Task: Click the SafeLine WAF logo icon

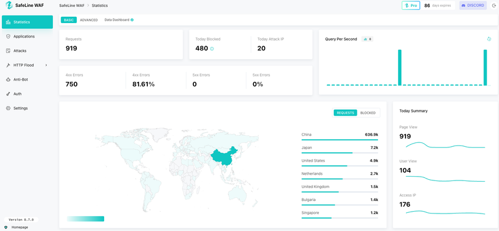Action: point(9,6)
